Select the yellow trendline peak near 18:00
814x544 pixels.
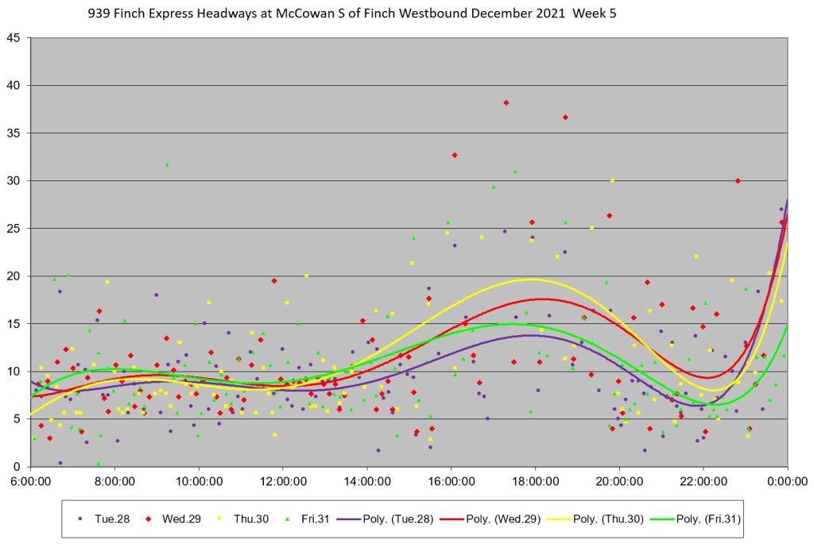530,279
